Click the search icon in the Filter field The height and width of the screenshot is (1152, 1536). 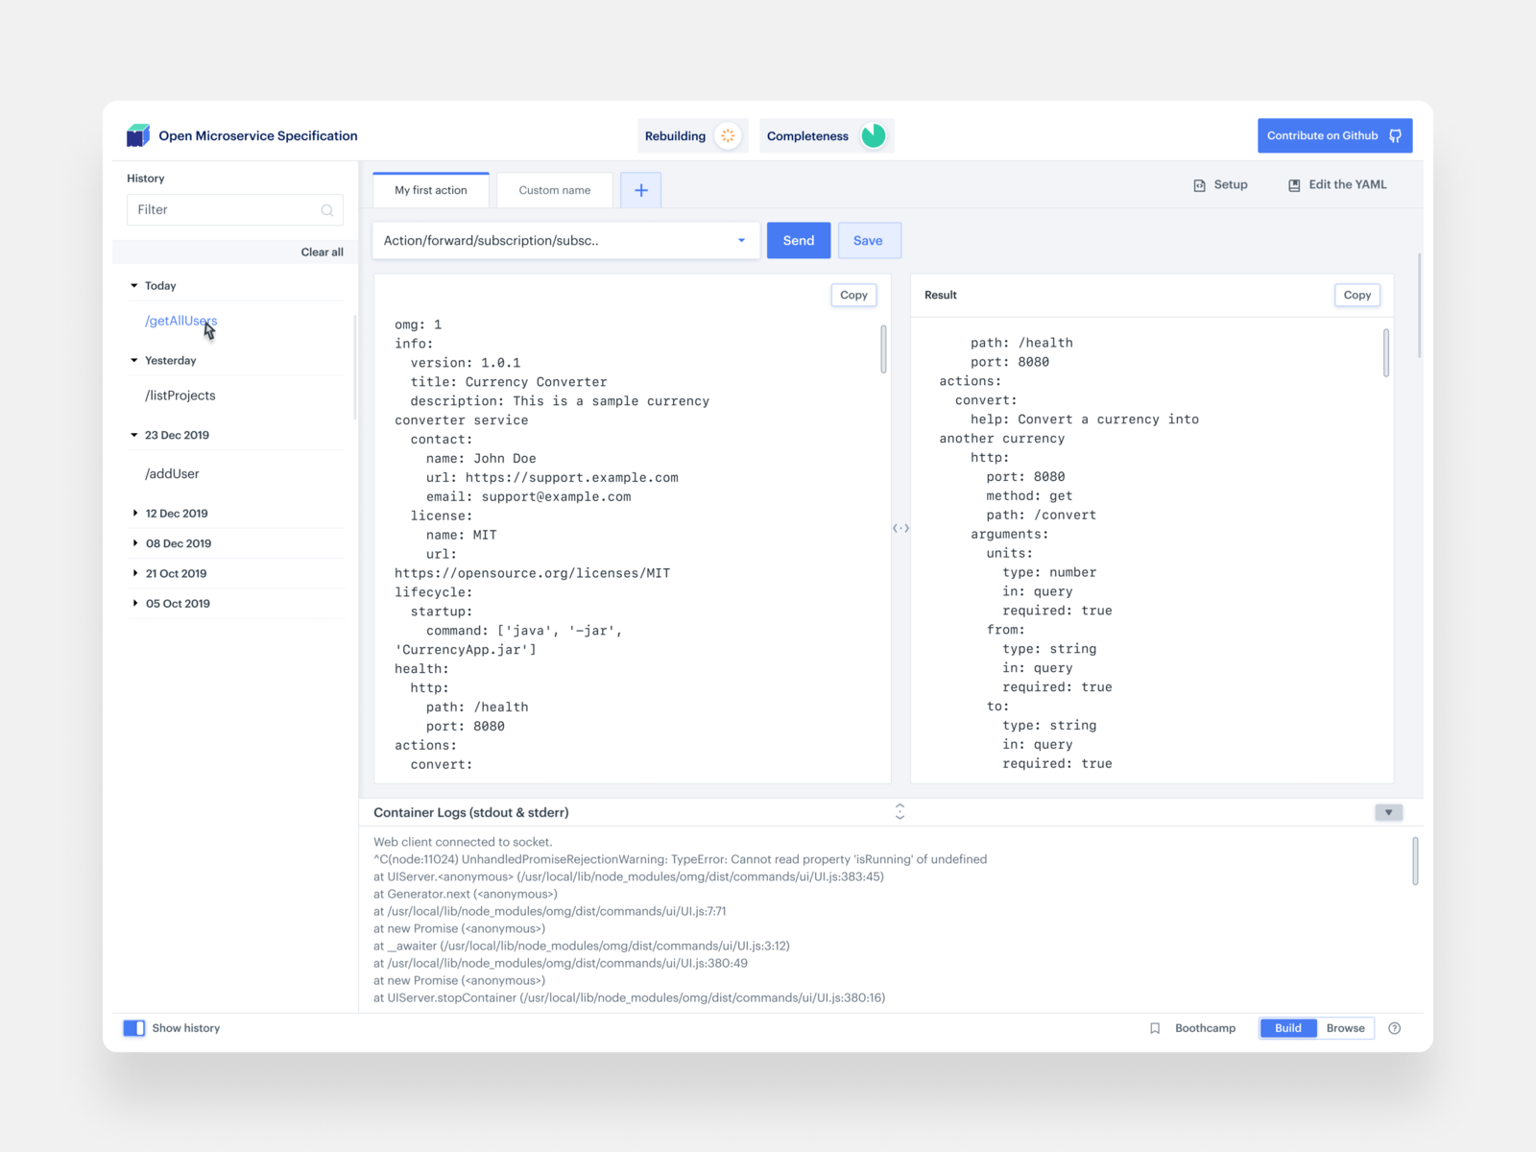(x=327, y=209)
